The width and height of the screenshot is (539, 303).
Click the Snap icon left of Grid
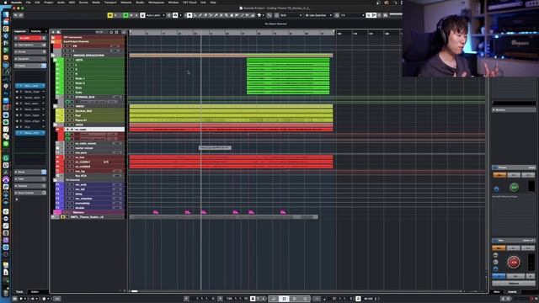tap(277, 15)
